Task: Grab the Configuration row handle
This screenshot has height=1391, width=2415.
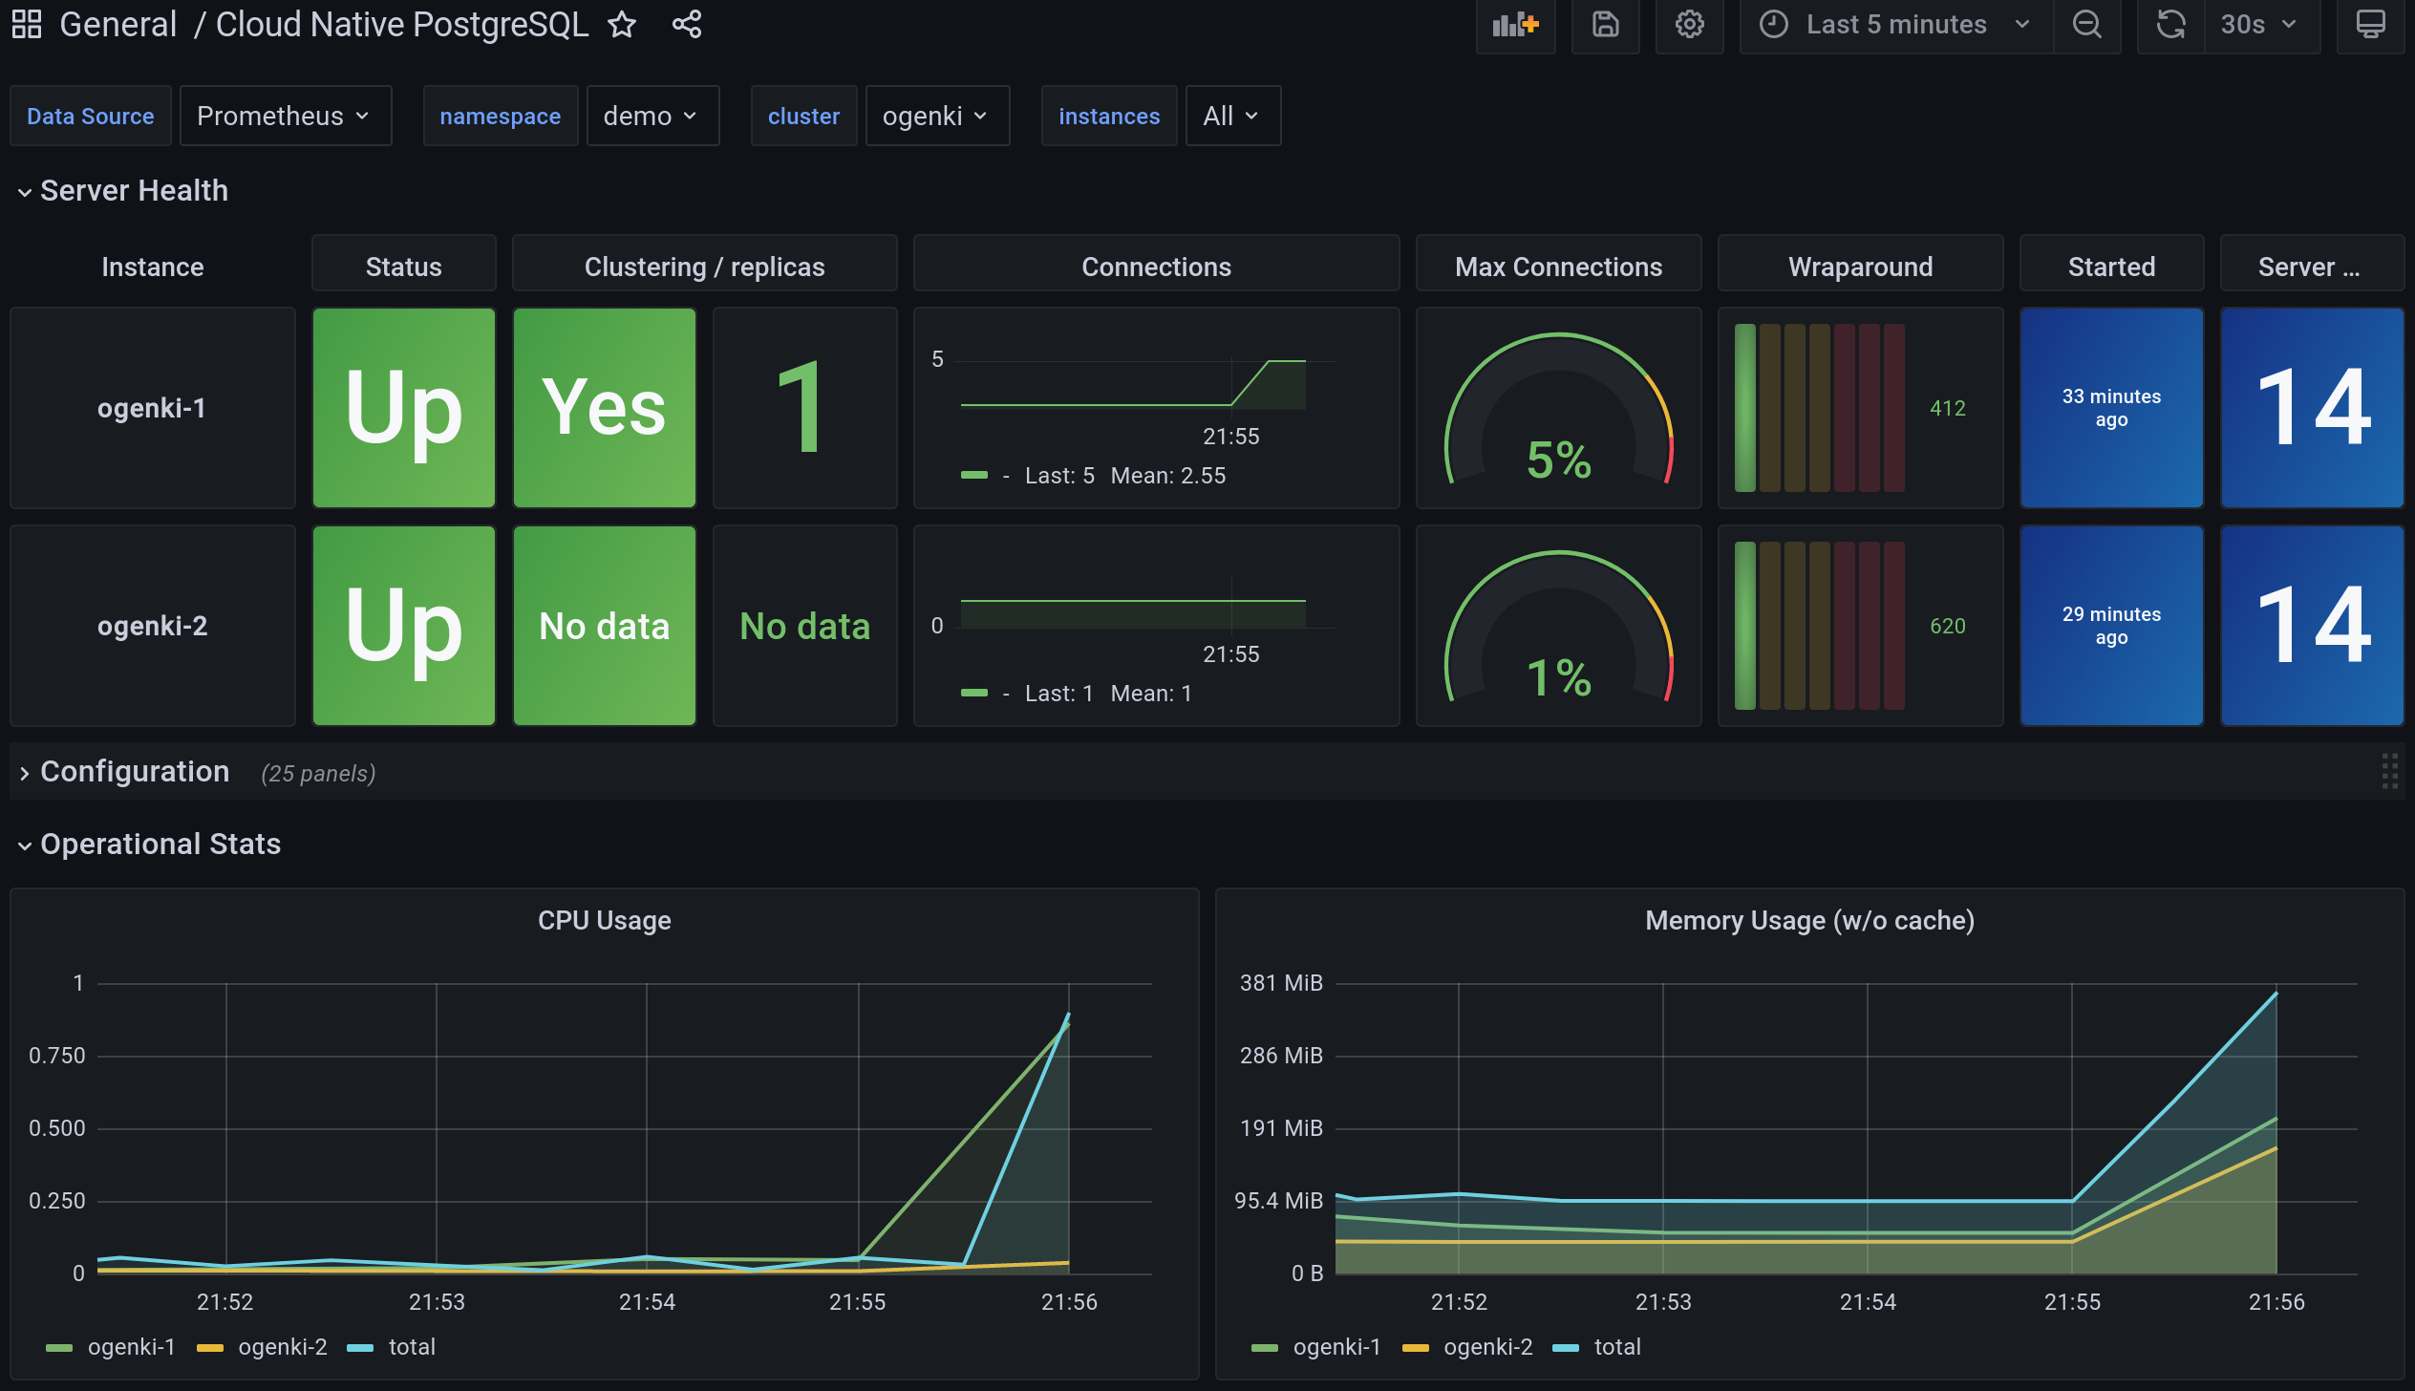Action: point(2389,771)
